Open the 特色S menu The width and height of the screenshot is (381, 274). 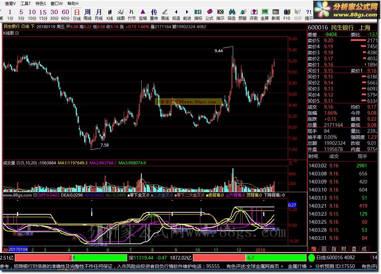pos(41,4)
